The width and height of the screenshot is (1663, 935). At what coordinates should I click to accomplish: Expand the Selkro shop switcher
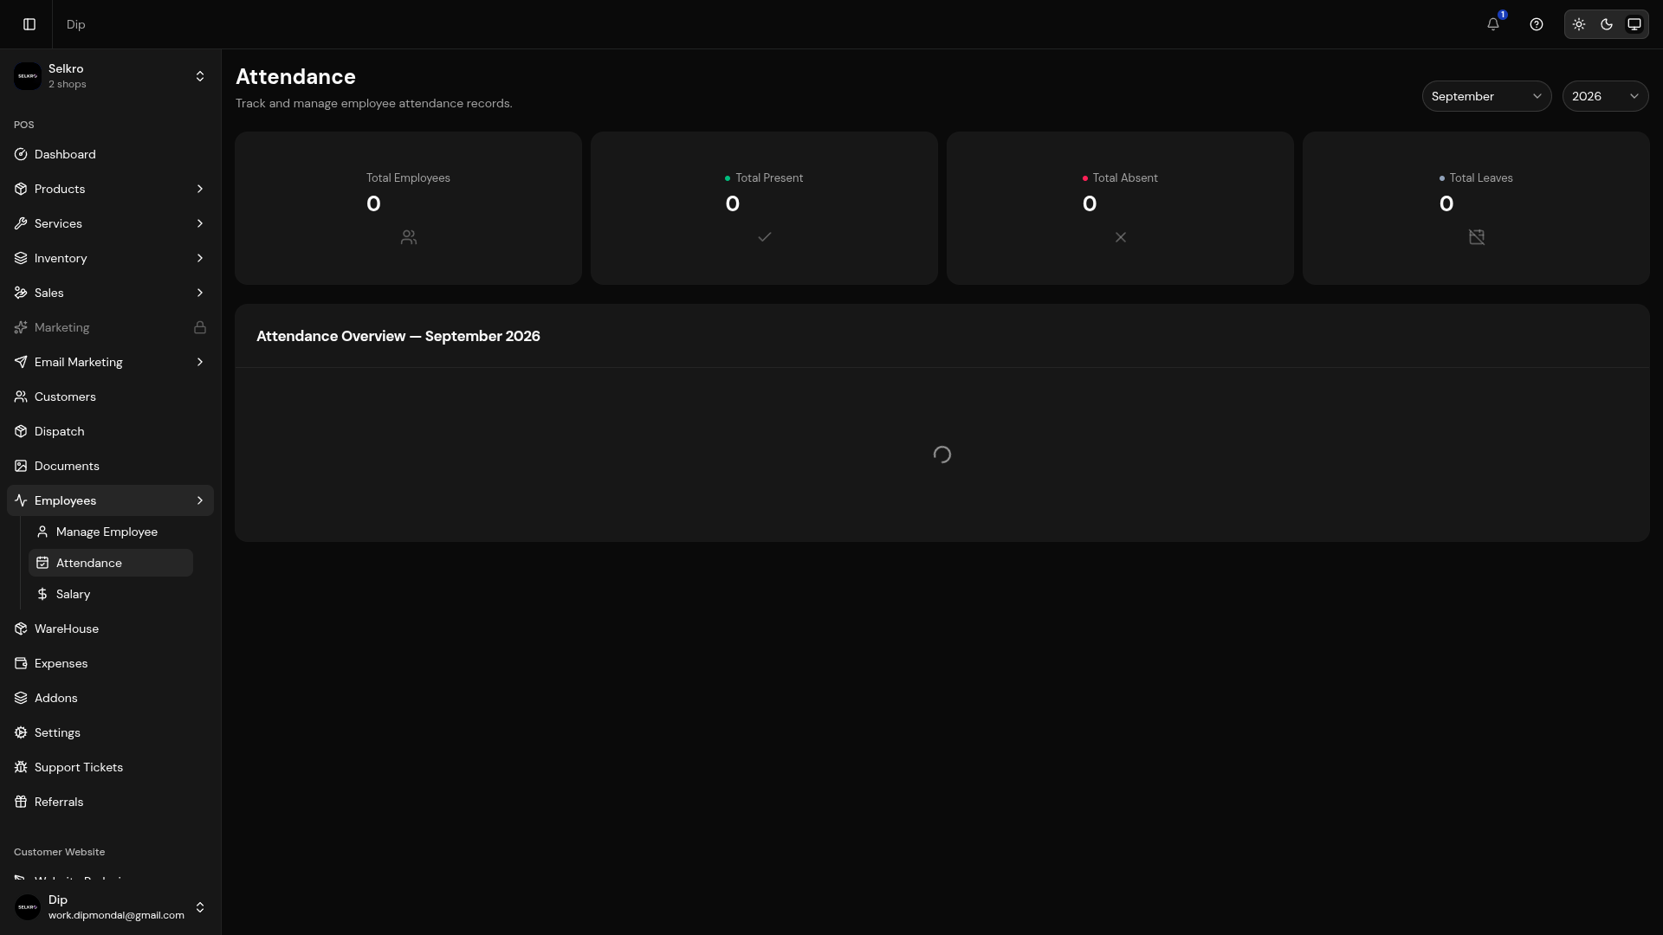(x=110, y=76)
